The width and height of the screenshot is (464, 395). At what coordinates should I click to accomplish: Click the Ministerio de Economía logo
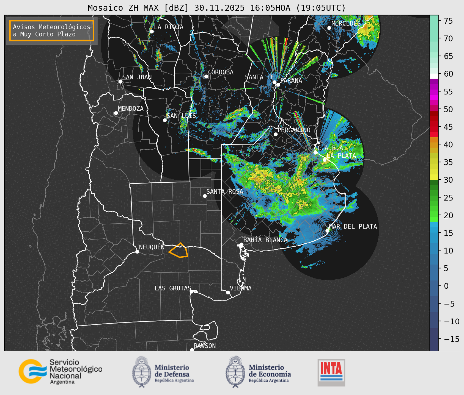[x=258, y=372]
